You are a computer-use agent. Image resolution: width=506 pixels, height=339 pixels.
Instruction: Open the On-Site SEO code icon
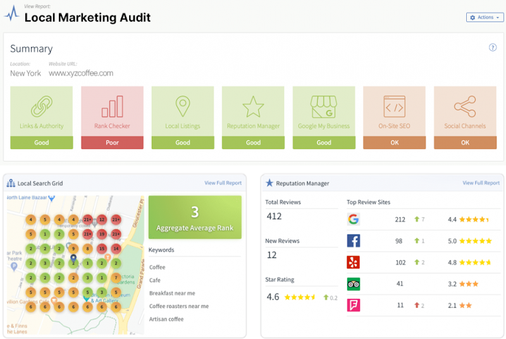pyautogui.click(x=394, y=106)
